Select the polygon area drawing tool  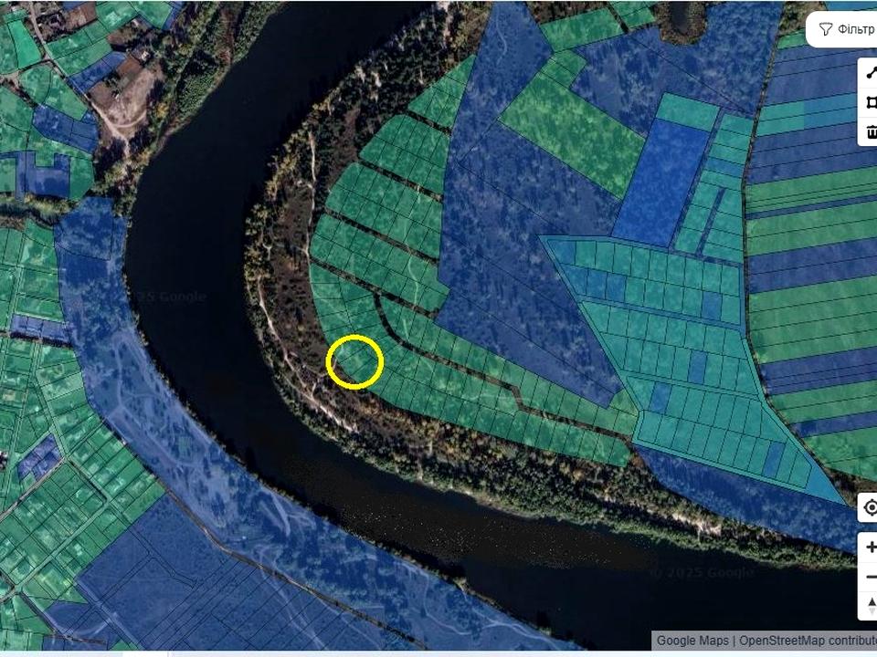click(x=871, y=102)
